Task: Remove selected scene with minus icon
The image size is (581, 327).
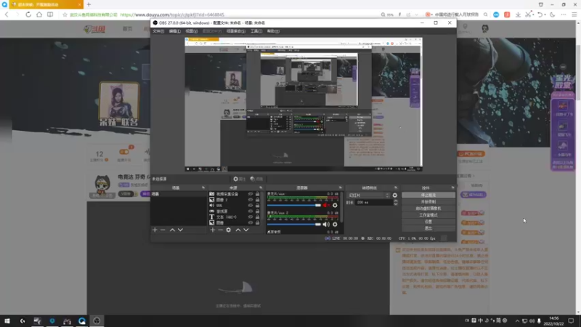Action: [163, 230]
